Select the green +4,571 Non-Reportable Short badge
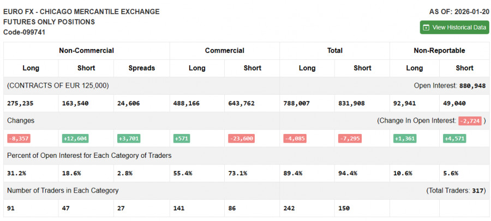 (x=454, y=138)
